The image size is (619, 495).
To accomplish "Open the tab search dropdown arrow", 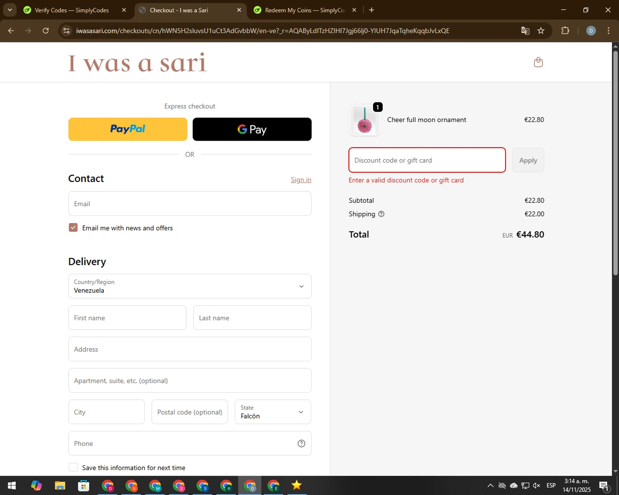I will (9, 10).
